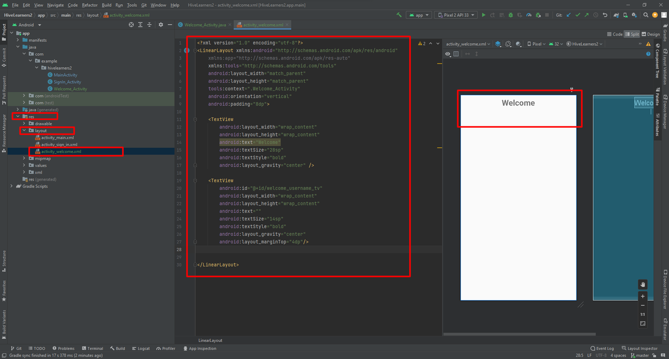
Task: Toggle the Component Tree side panel
Action: click(x=658, y=62)
